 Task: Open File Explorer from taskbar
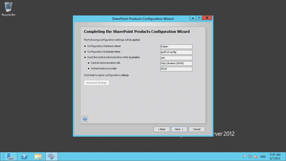[x=38, y=157]
